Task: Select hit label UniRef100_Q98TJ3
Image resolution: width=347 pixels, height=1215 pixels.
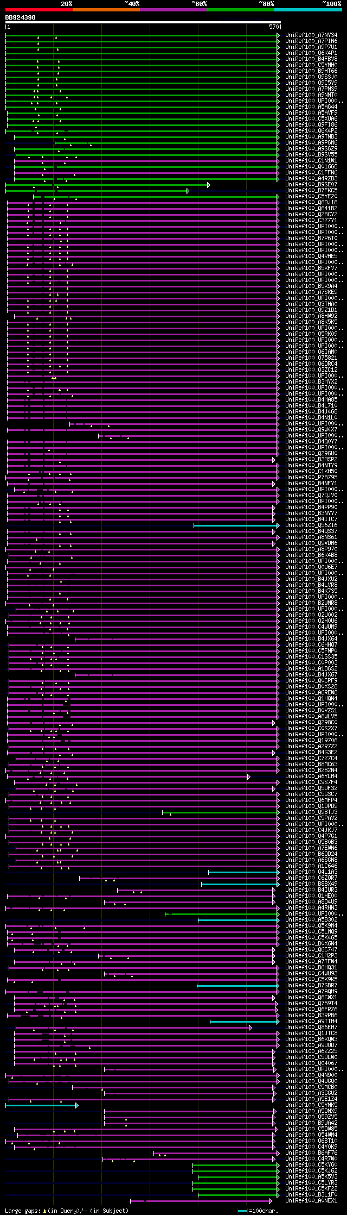Action: point(311,812)
